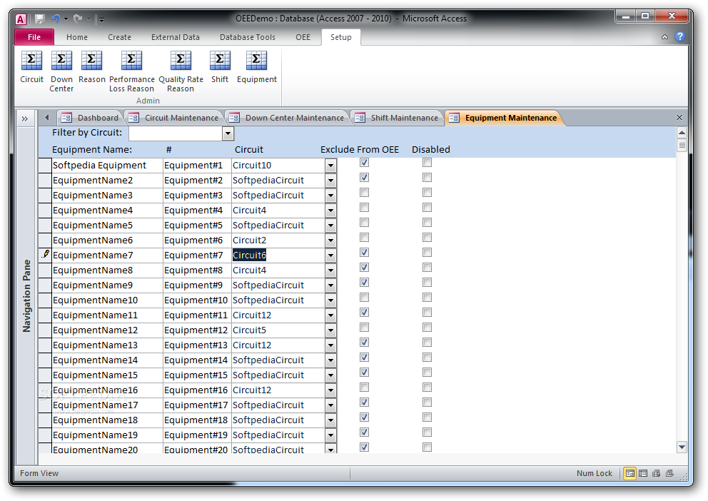This screenshot has height=501, width=708.
Task: Close the Equipment Maintenance tab with X
Action: pyautogui.click(x=679, y=117)
